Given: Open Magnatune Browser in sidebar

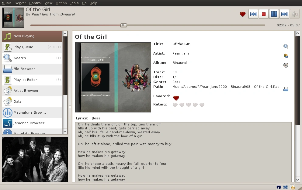Looking at the screenshot, I should pos(30,112).
